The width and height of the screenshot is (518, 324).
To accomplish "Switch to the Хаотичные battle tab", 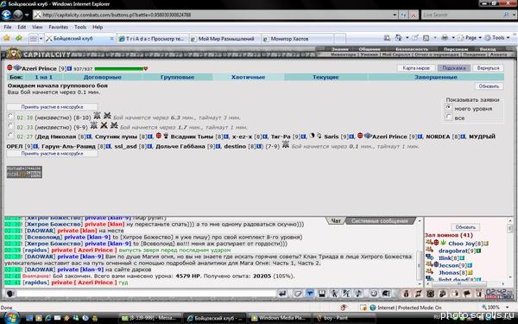I will (x=248, y=78).
